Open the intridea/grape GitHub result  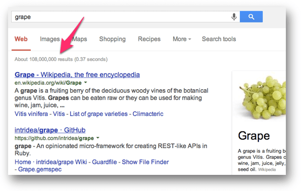(50, 130)
